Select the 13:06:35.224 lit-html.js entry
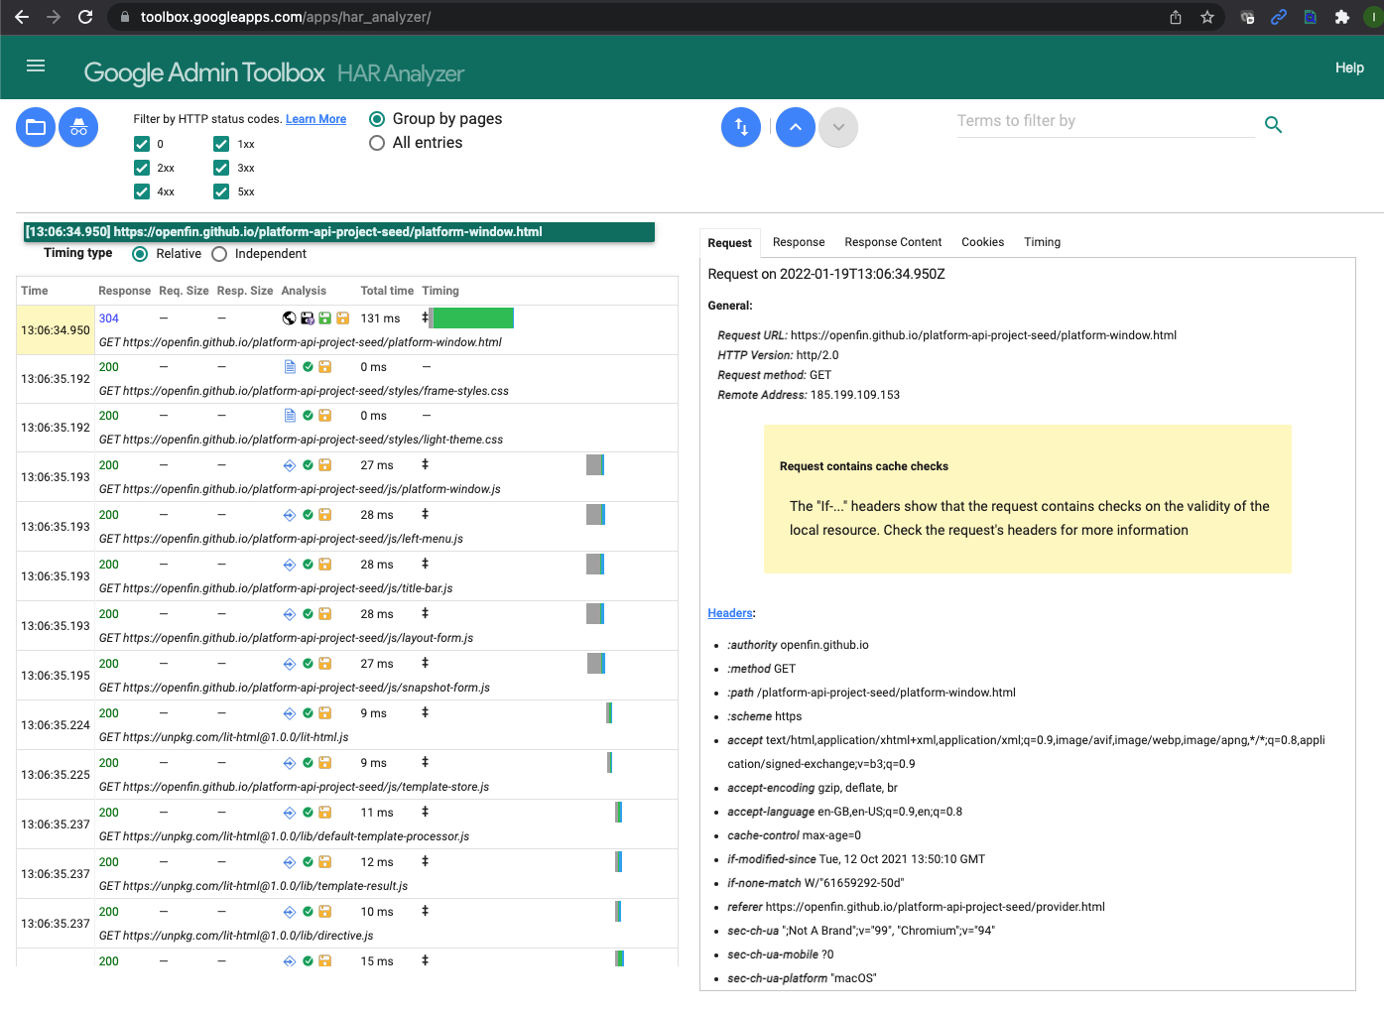Image resolution: width=1384 pixels, height=1014 pixels. (348, 725)
